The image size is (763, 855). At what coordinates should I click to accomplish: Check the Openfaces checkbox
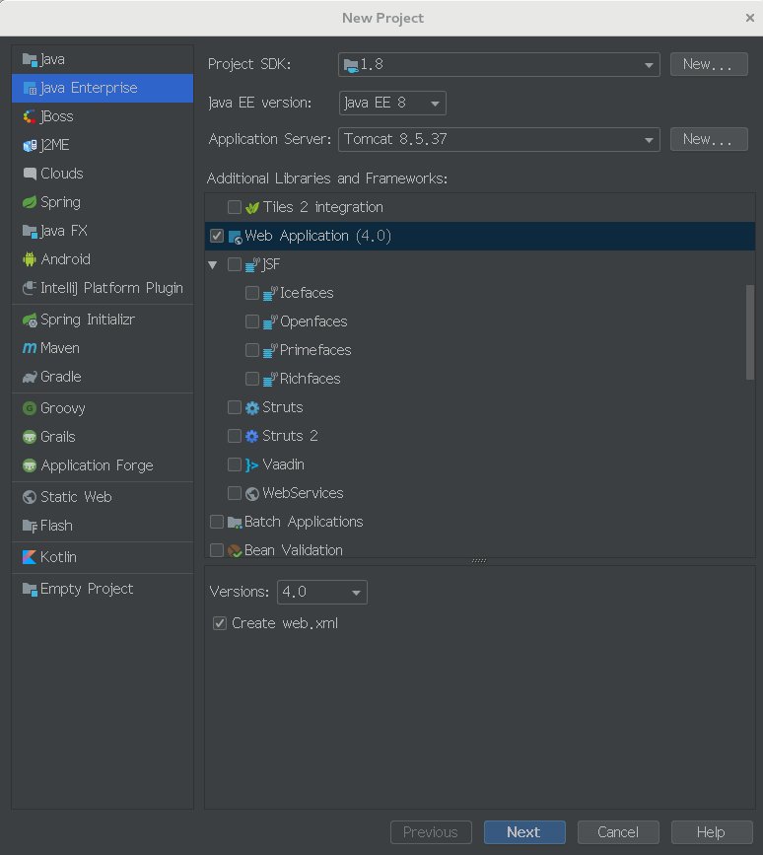[252, 321]
